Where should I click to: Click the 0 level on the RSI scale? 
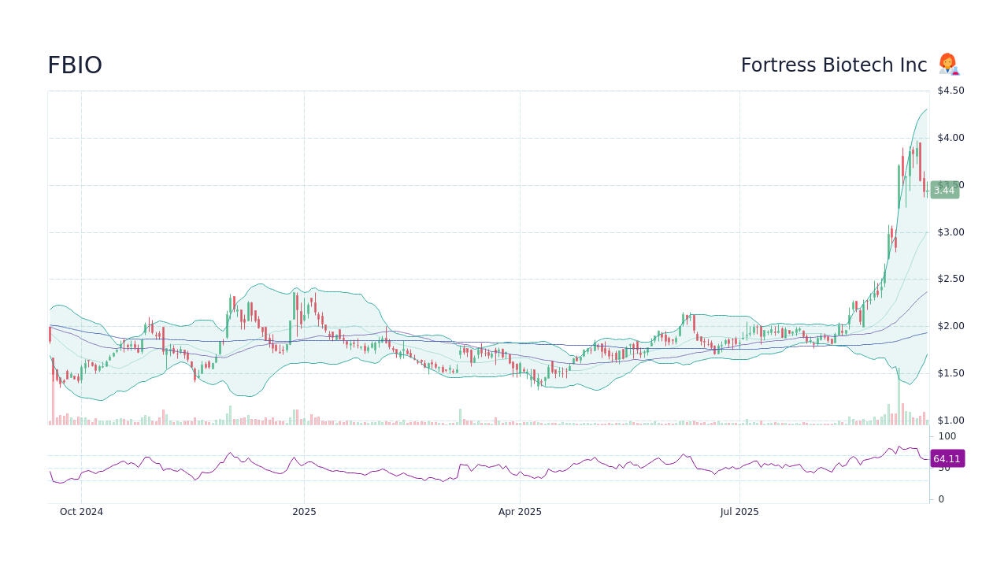pyautogui.click(x=939, y=498)
